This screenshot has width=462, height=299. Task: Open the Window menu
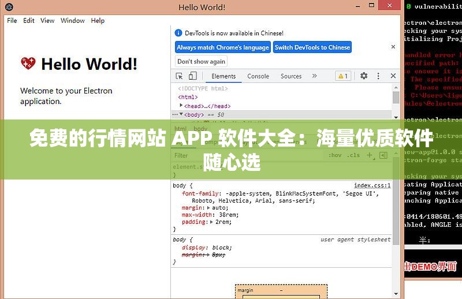tap(73, 20)
